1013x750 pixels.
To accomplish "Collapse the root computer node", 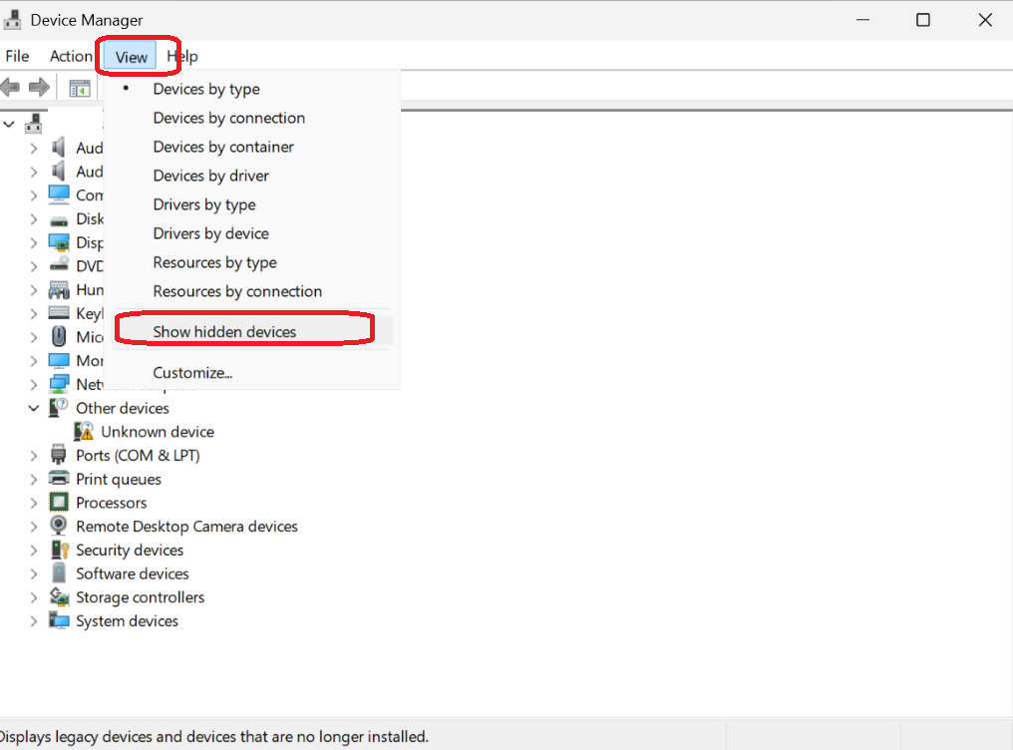I will [9, 124].
